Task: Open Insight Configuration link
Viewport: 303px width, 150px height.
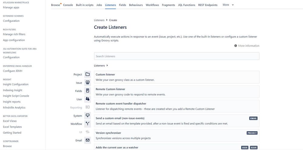Action: [x=16, y=84]
